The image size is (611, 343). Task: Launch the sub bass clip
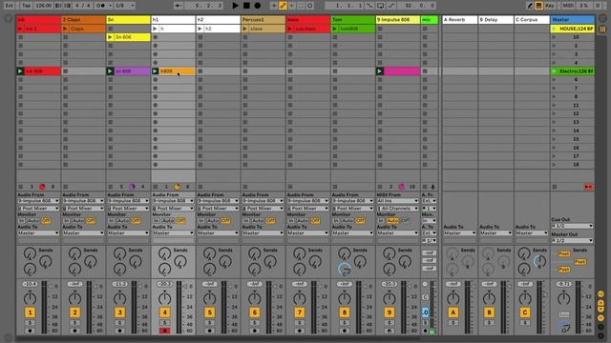(x=289, y=29)
